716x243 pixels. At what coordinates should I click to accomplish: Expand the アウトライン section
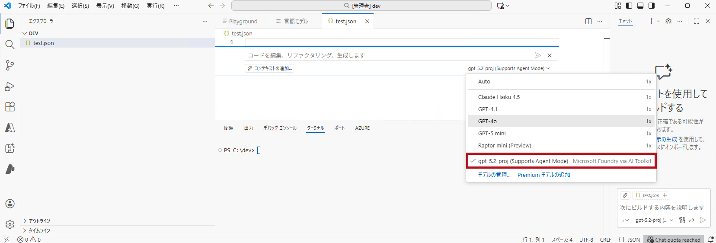(117, 221)
